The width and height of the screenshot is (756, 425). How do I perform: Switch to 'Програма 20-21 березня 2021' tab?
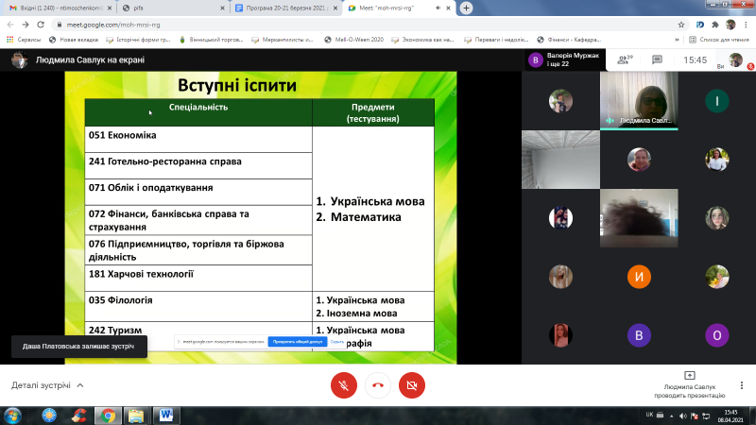pos(286,8)
